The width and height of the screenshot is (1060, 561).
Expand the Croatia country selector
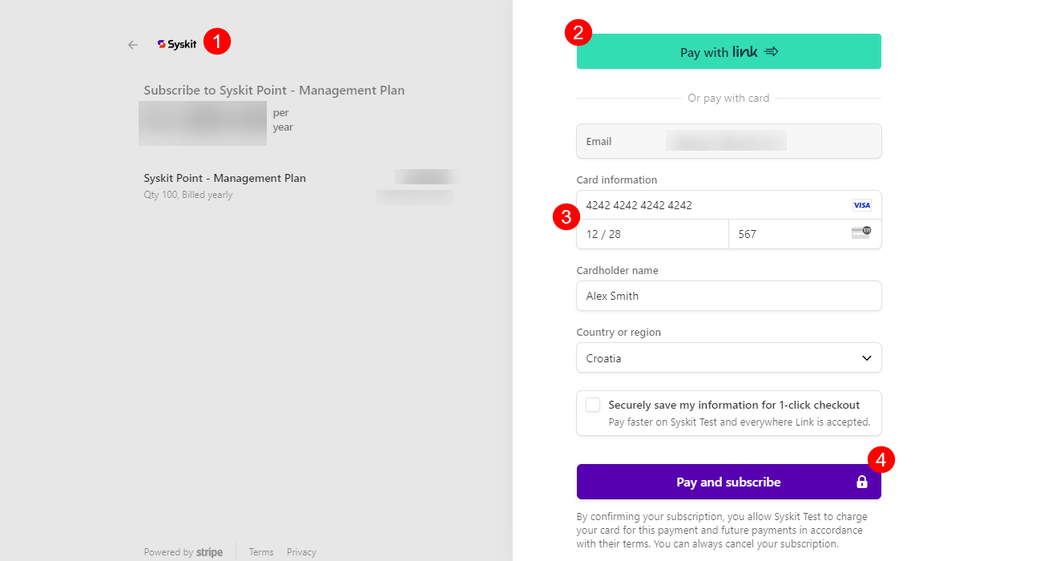pyautogui.click(x=728, y=357)
